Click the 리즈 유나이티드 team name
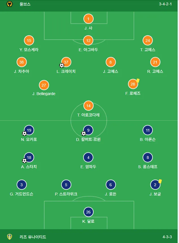Image resolution: width=179 pixels, height=243 pixels. tap(33, 237)
